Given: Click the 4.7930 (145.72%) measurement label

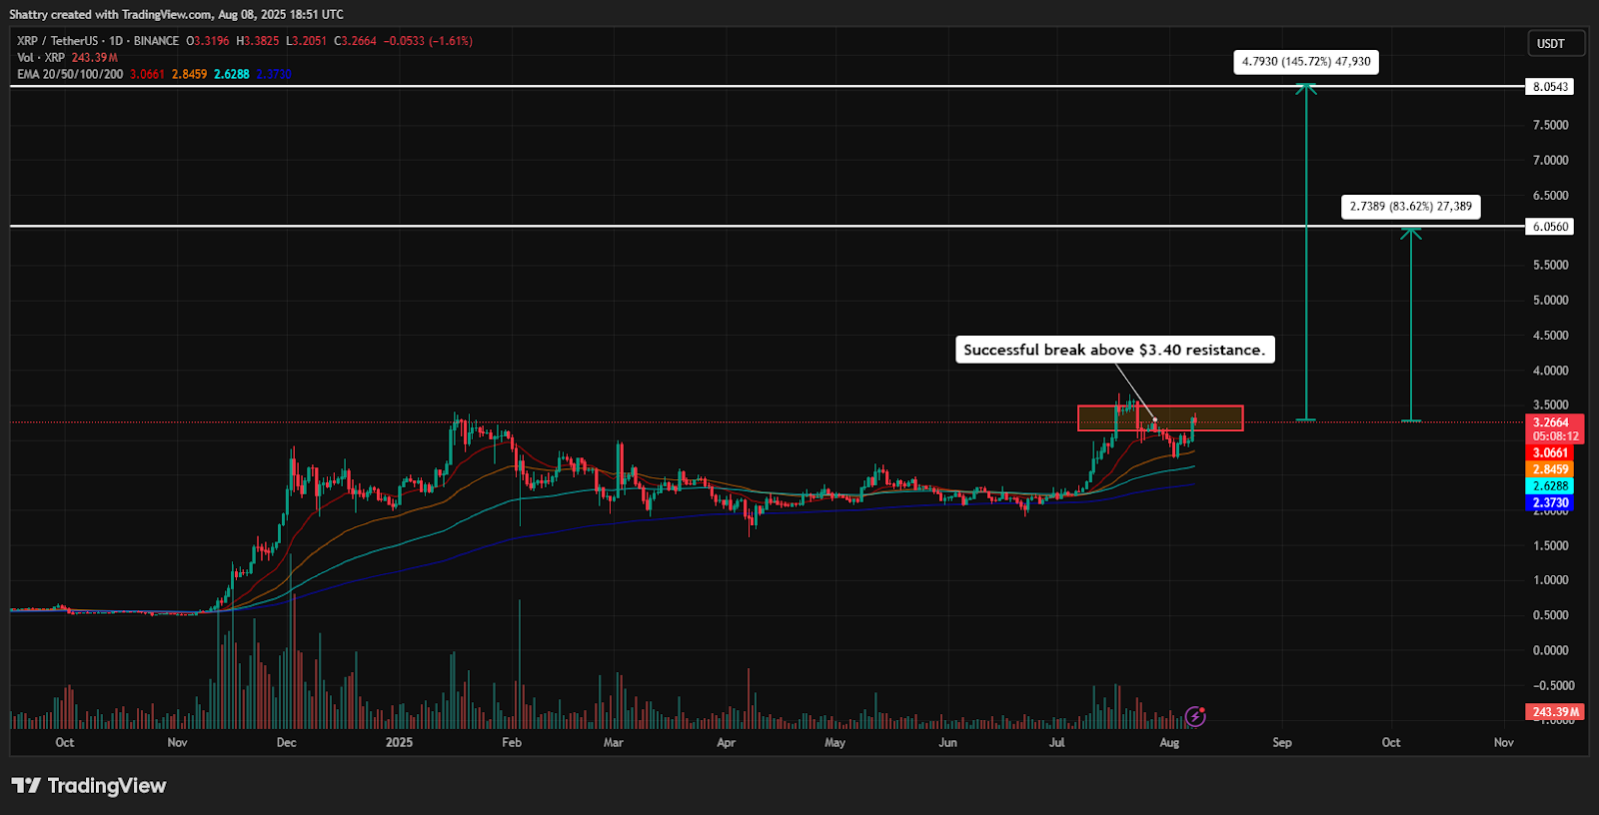Looking at the screenshot, I should point(1306,62).
